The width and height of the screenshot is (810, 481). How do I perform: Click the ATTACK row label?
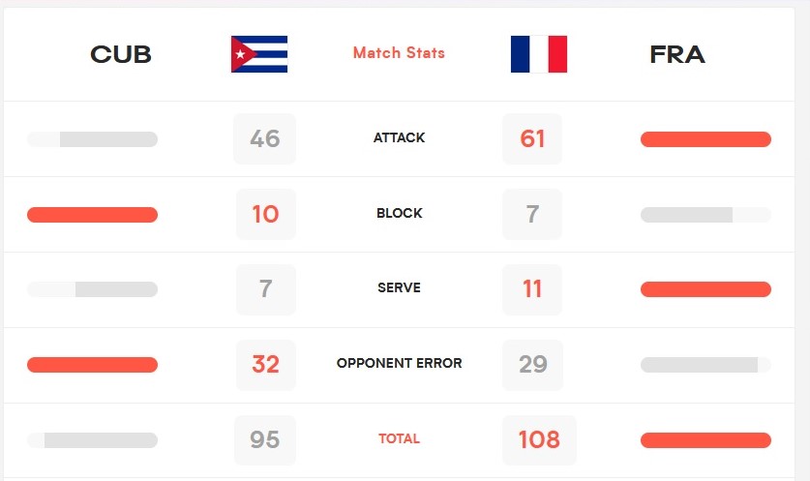[x=399, y=138]
